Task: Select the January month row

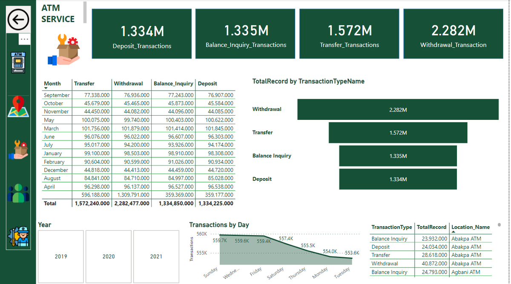Action: coord(138,153)
